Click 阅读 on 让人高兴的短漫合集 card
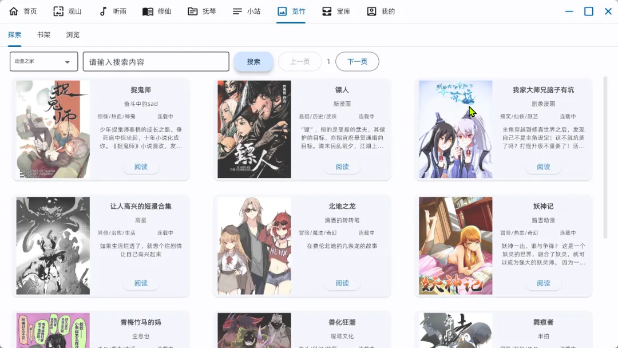This screenshot has width=618, height=348. pyautogui.click(x=141, y=283)
